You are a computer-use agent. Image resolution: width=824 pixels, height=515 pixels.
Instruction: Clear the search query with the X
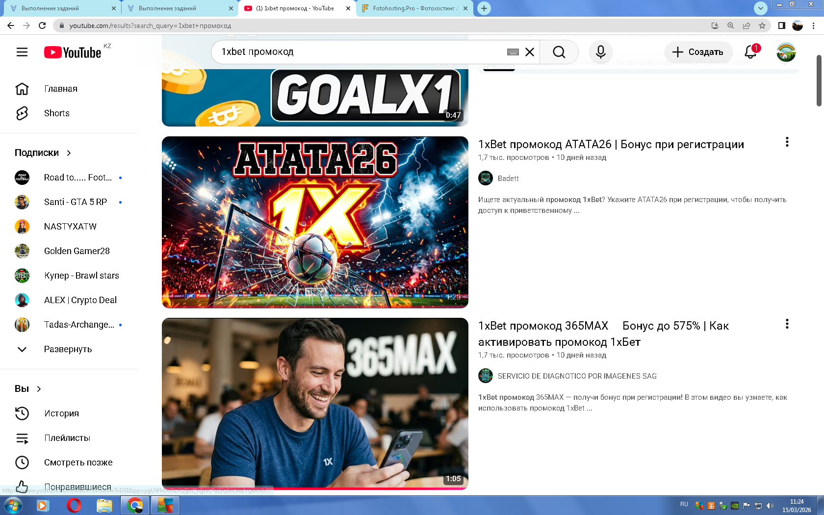530,52
